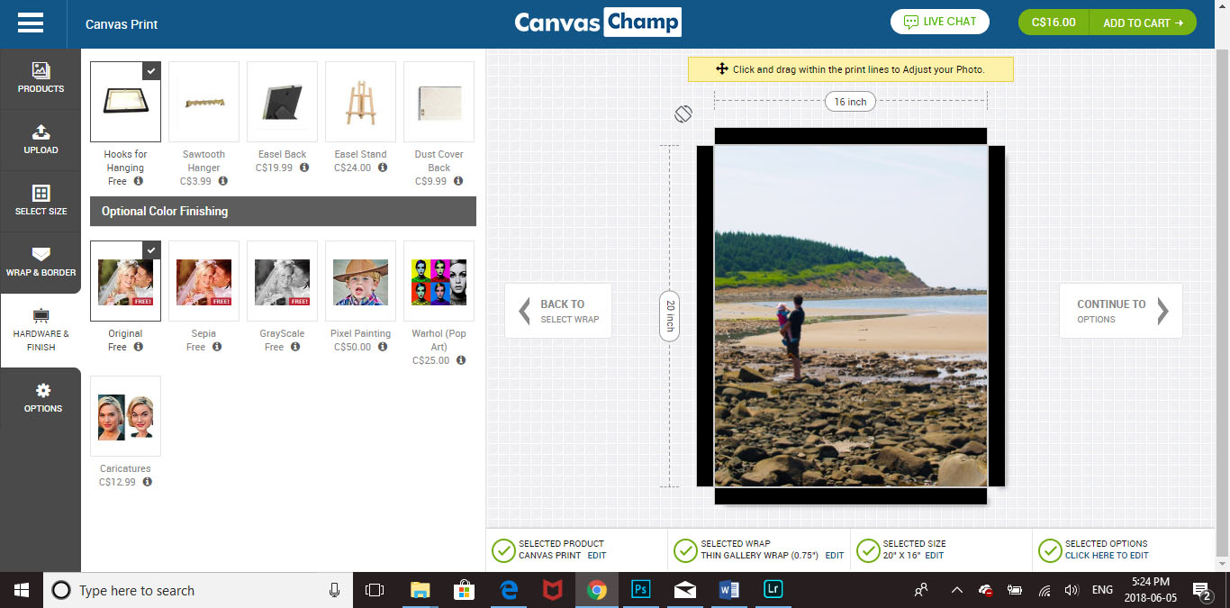1230x608 pixels.
Task: Show info for Easel Back
Action: [x=304, y=168]
